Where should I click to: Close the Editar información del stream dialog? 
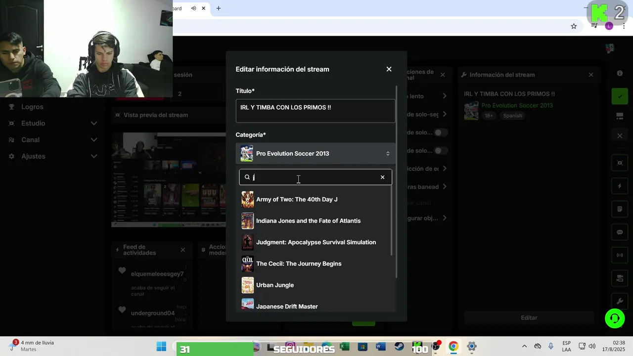(x=389, y=69)
